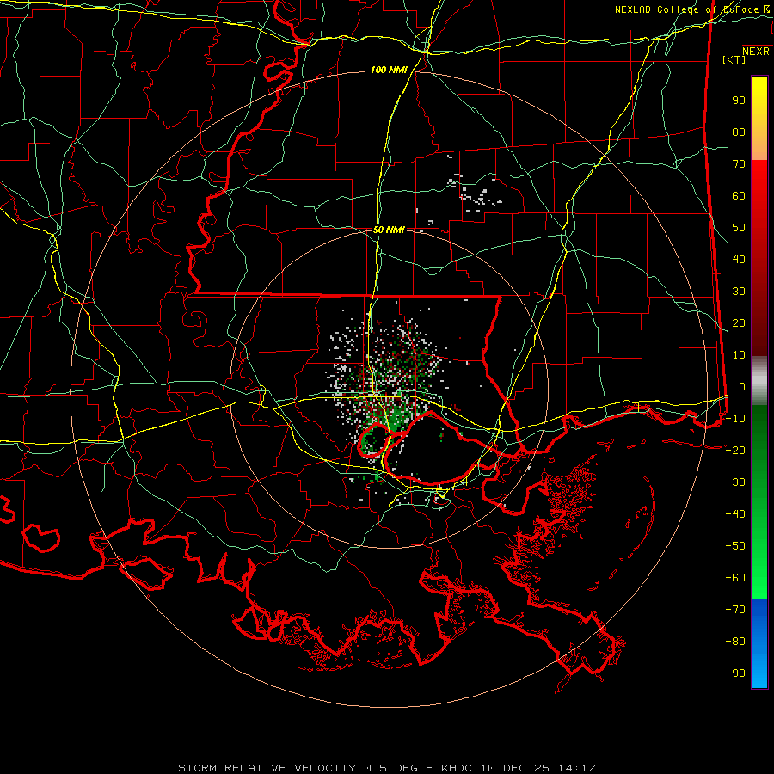Click the positive 40 scale value
774x774 pixels.
coord(739,259)
